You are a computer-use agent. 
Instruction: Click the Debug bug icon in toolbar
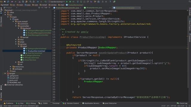(x=70, y=2)
